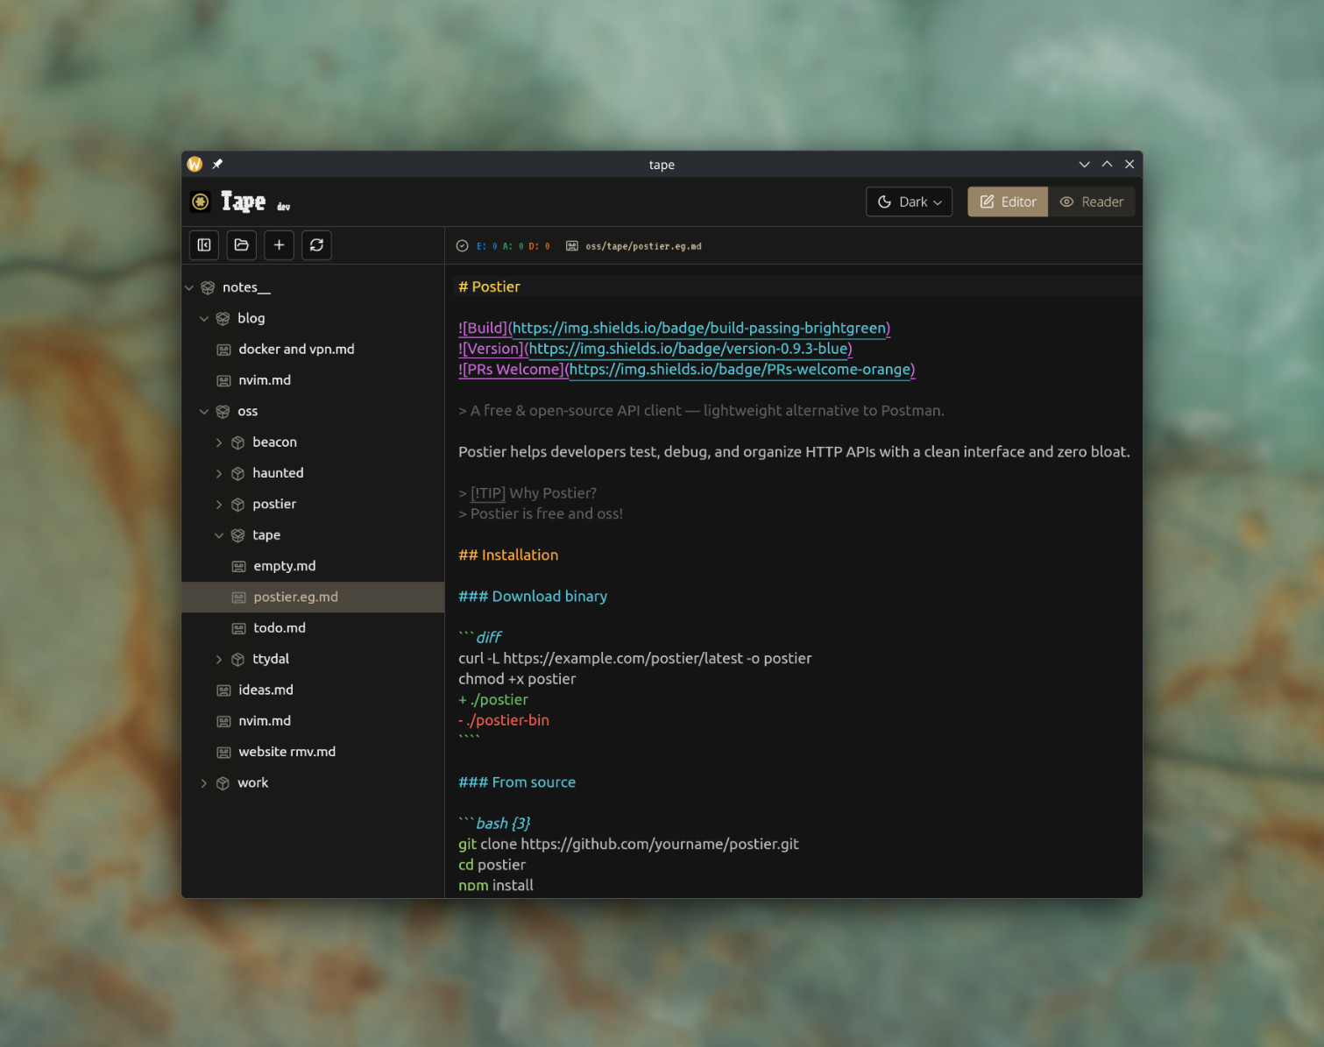Expand the ttydal folder chevron

[x=219, y=659]
